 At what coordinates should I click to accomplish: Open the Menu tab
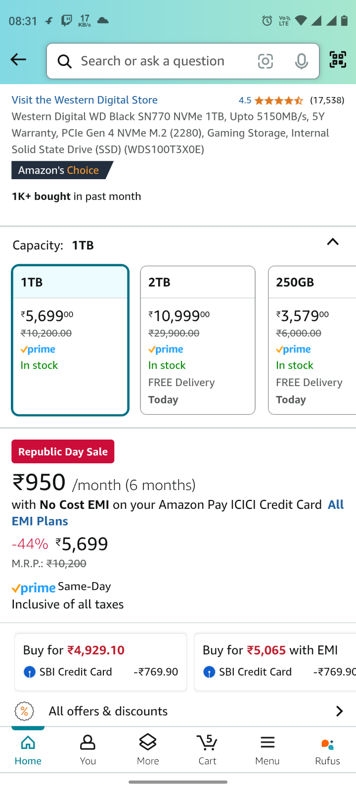pos(267,749)
